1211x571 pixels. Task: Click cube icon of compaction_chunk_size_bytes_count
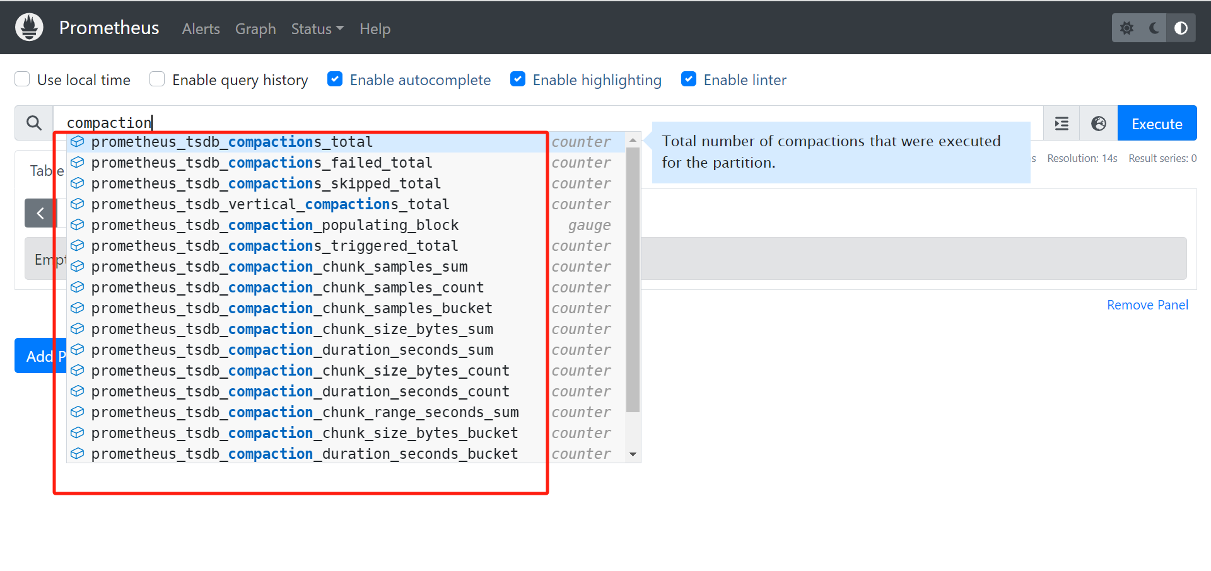pos(77,371)
